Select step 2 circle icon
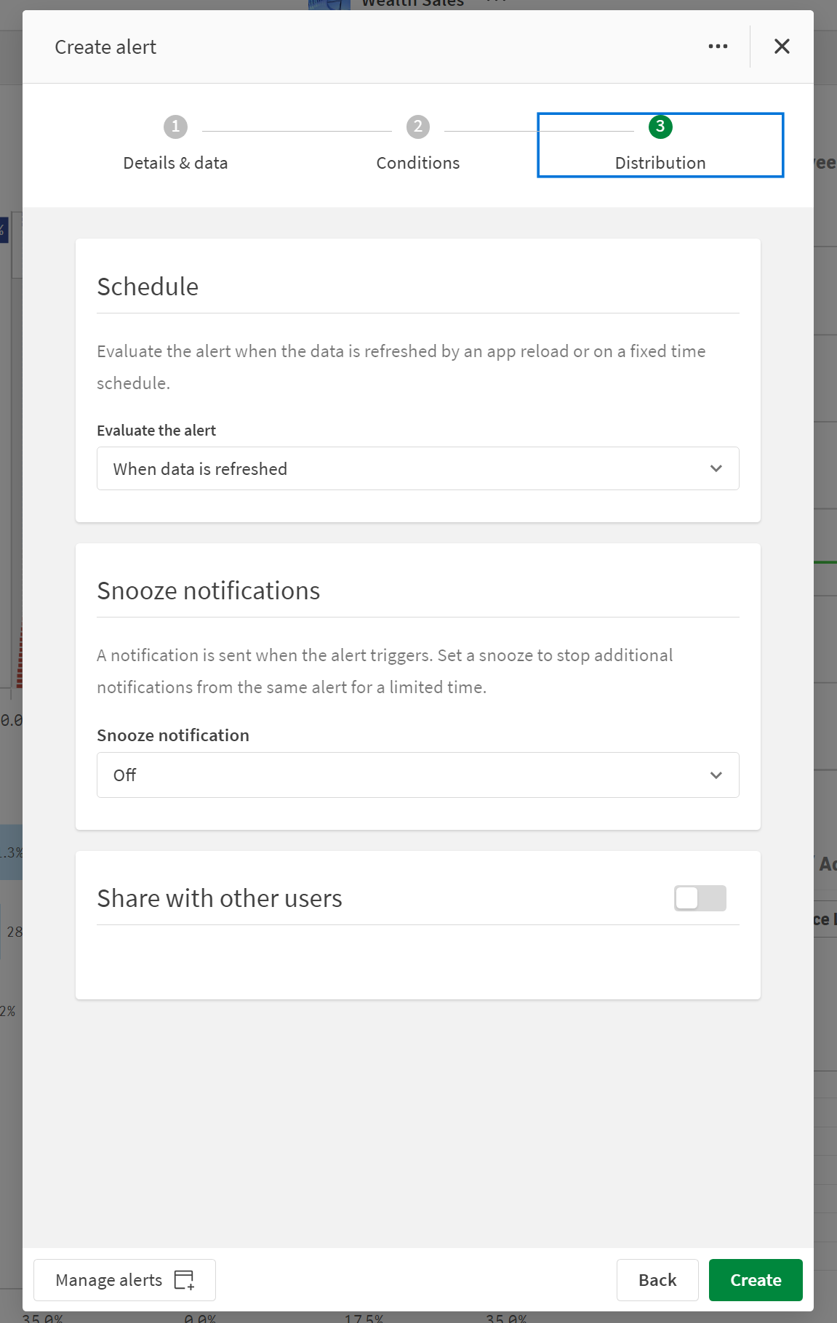837x1323 pixels. (417, 126)
